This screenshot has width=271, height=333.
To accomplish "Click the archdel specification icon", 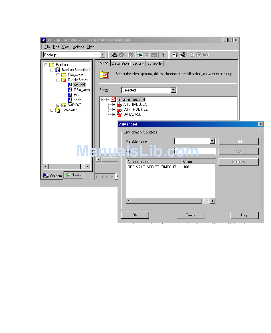I will (x=70, y=85).
